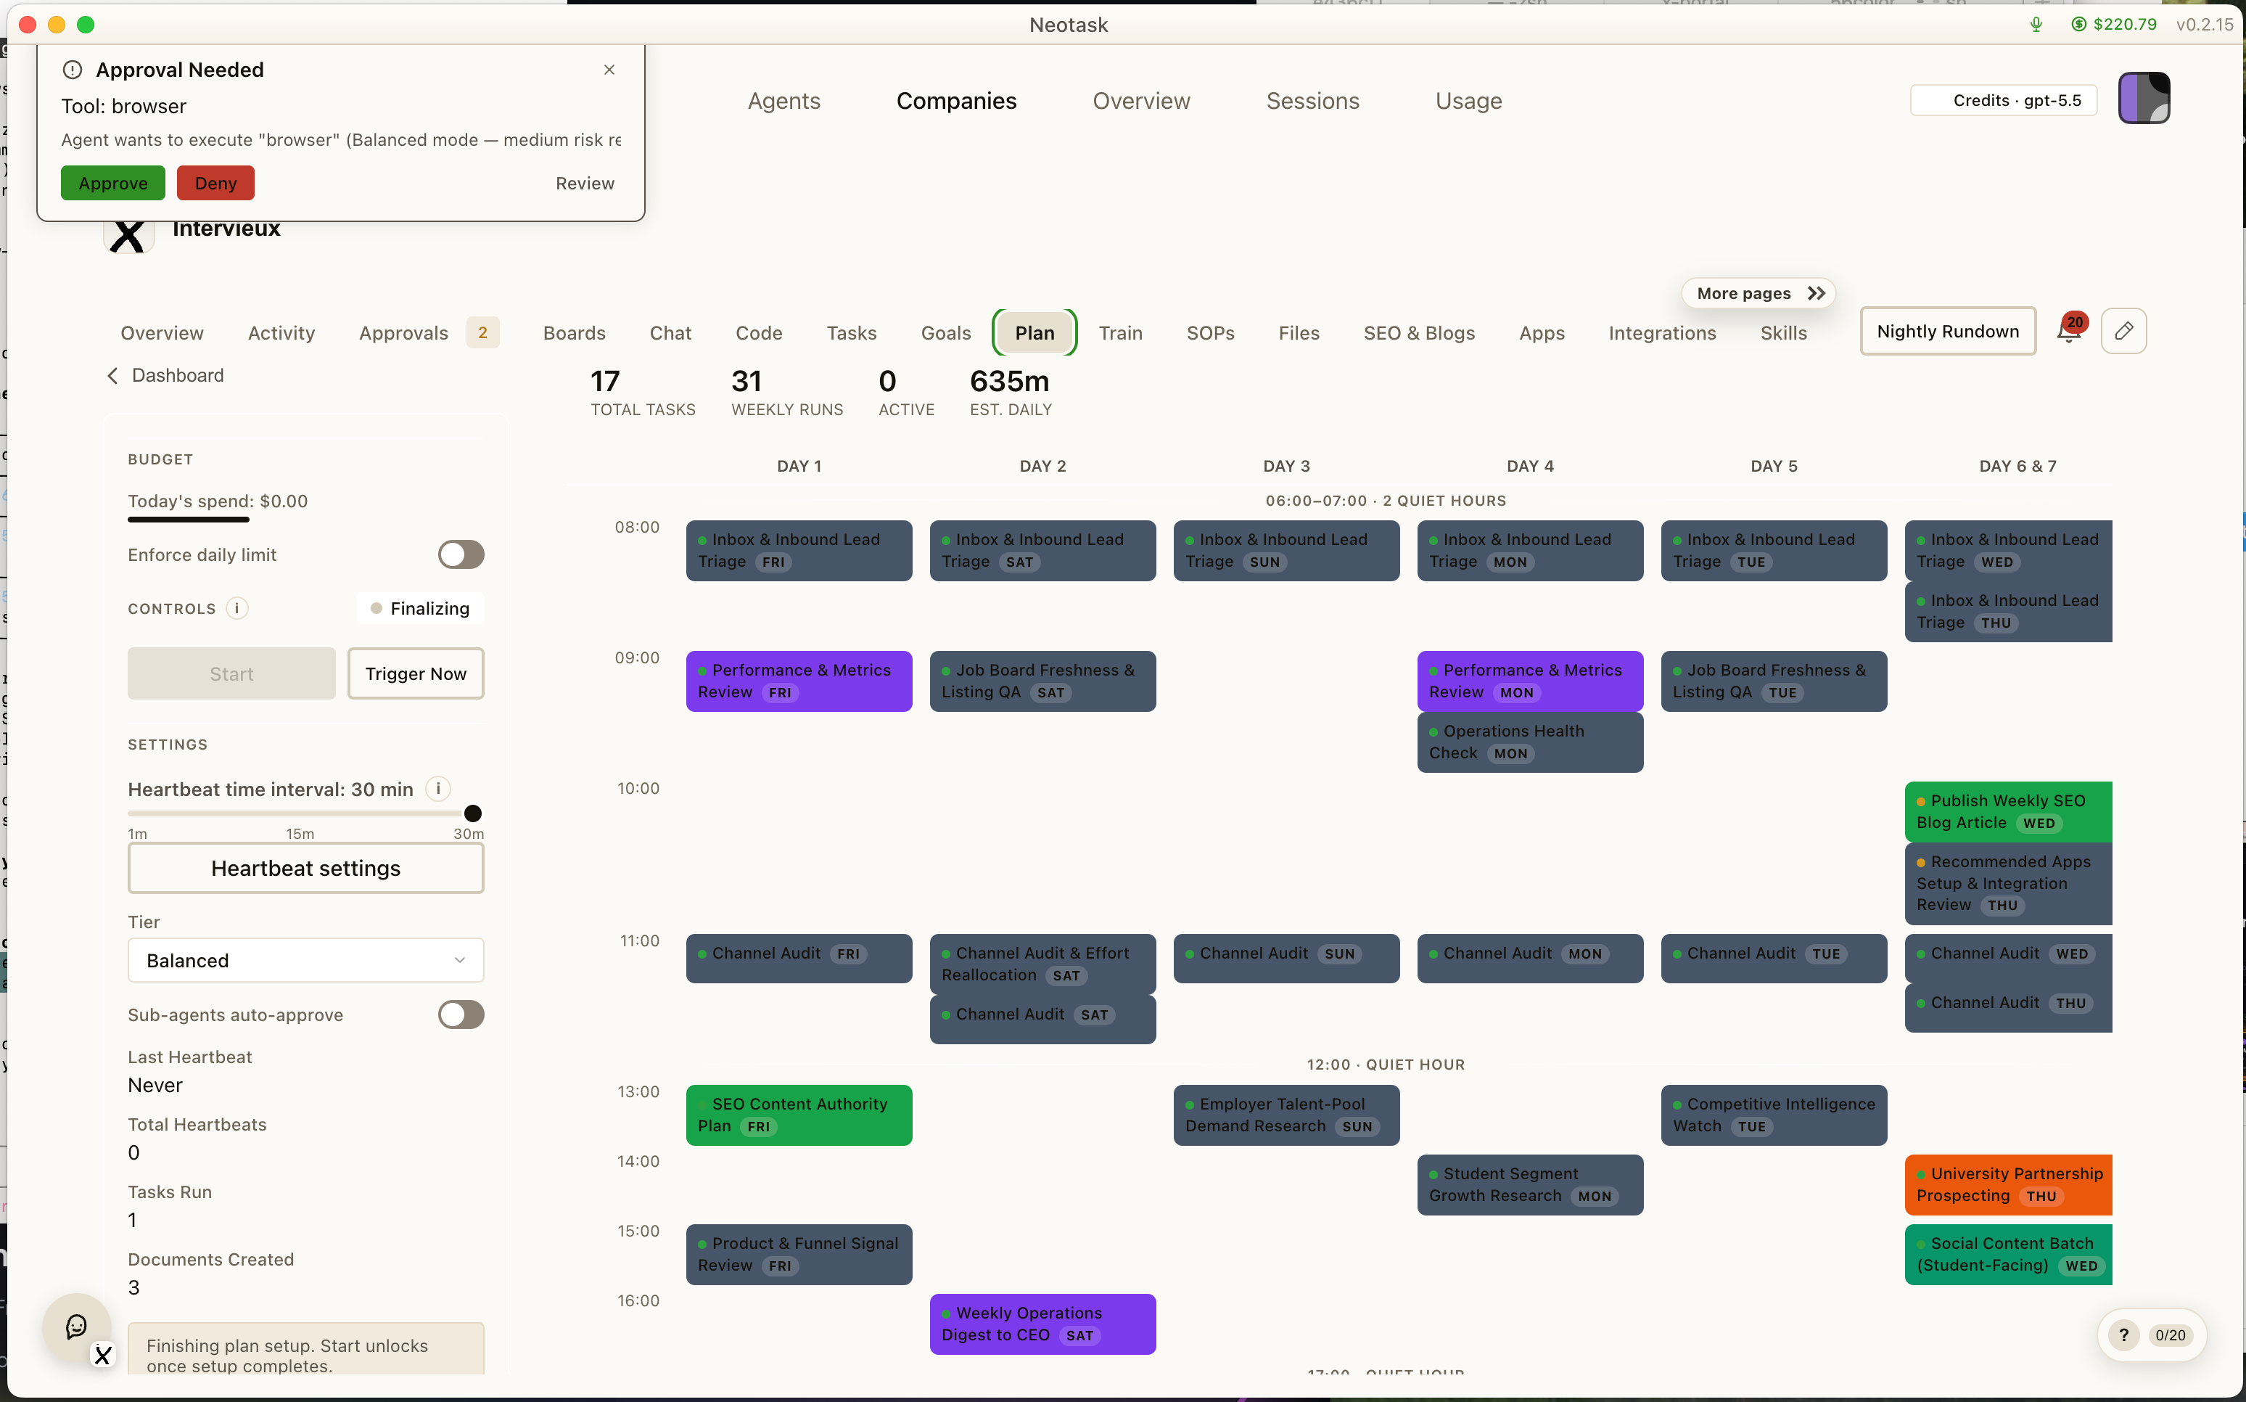2246x1402 pixels.
Task: Open the Tier Balanced dropdown
Action: pos(306,961)
